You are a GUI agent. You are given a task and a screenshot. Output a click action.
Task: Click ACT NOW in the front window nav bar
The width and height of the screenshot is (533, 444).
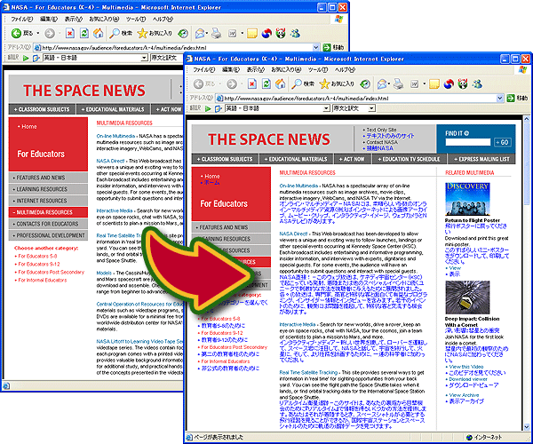352,159
